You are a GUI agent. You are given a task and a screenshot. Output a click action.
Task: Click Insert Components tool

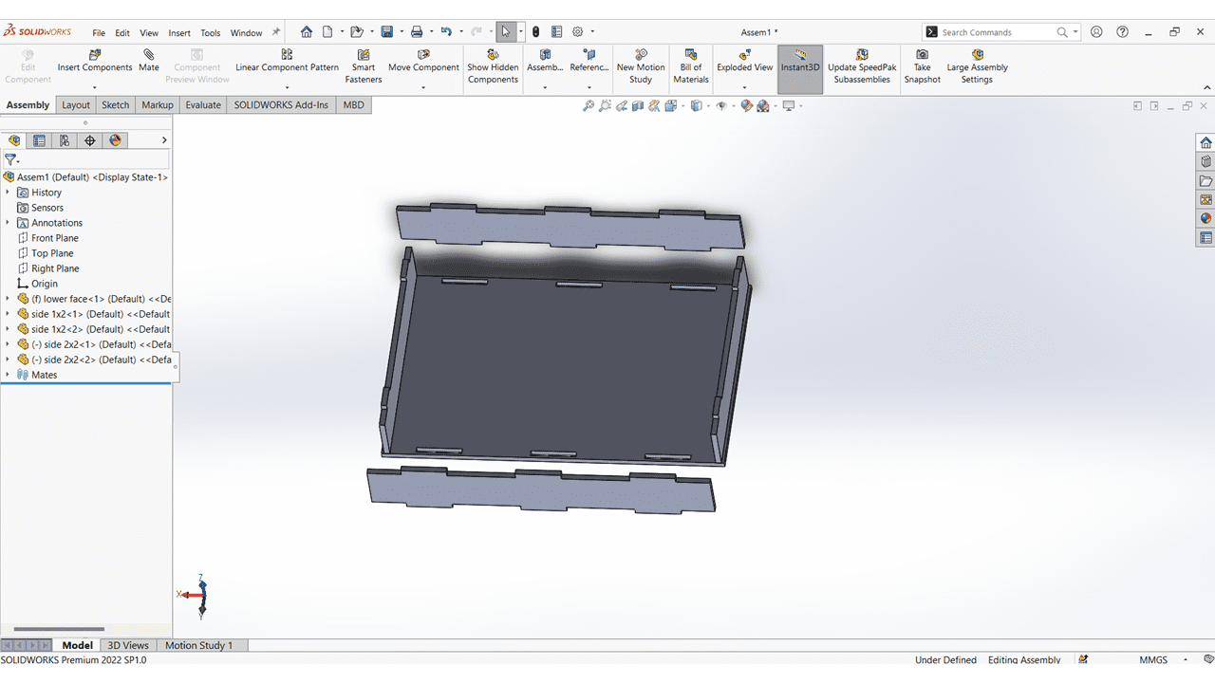coord(95,62)
